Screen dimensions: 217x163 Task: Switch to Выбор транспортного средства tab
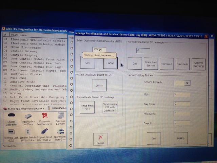(x=24, y=109)
